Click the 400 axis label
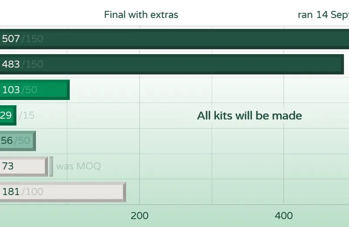The image size is (349, 227). (x=284, y=216)
